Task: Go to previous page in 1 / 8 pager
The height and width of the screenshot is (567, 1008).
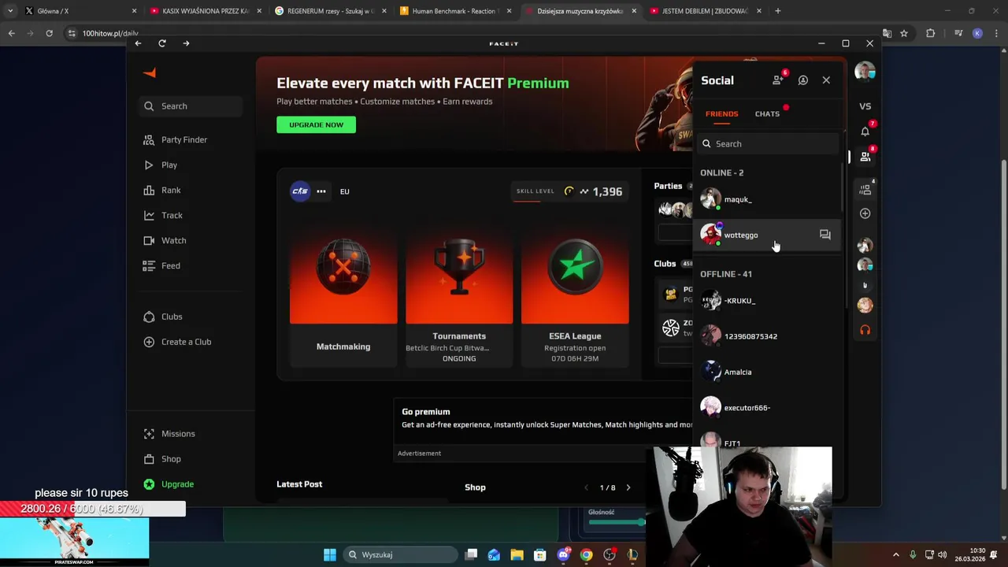Action: click(586, 487)
